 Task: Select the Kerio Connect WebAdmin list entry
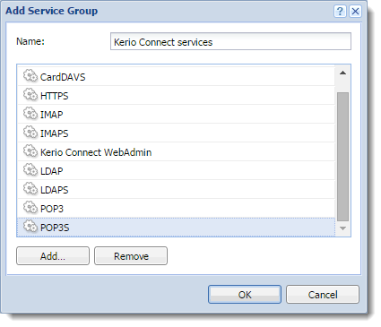176,152
